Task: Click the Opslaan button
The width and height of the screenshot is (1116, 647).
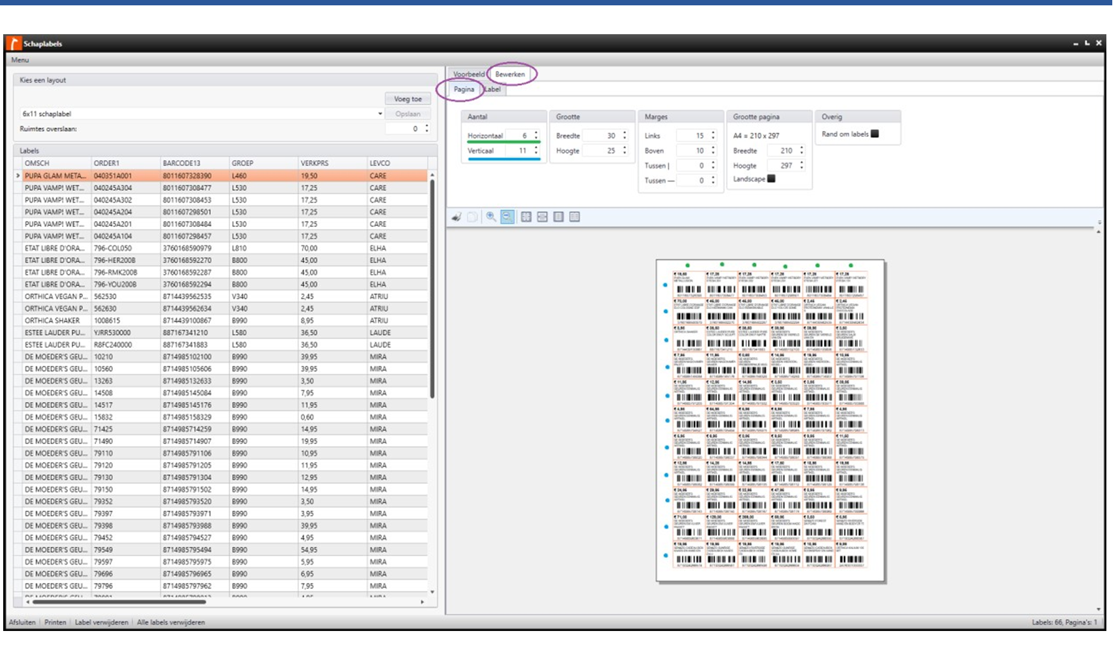Action: tap(408, 114)
